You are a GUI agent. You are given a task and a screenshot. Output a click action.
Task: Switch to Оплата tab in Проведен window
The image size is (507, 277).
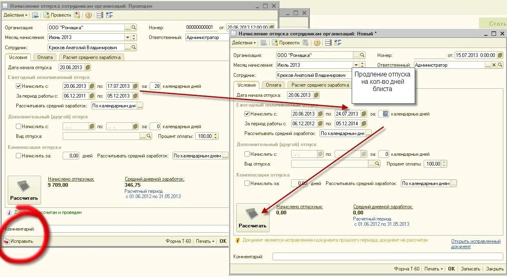[x=45, y=57]
